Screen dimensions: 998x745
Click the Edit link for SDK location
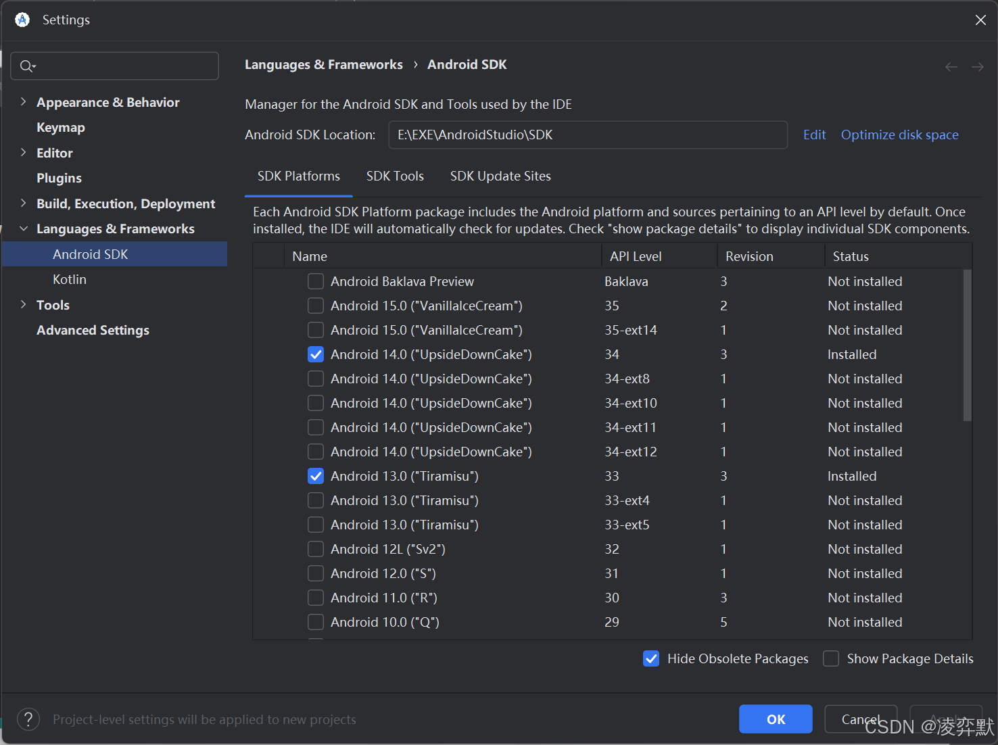815,135
